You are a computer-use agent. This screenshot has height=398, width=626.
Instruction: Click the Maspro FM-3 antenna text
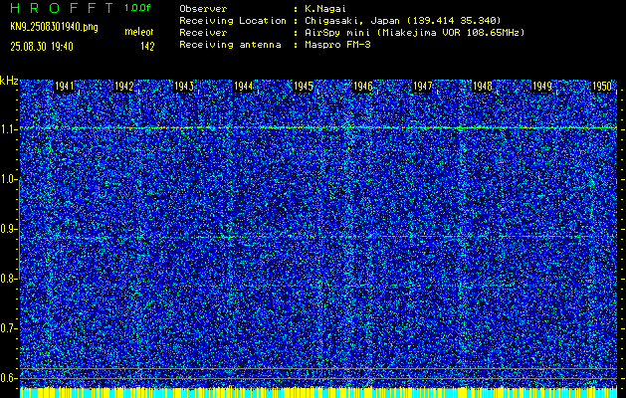click(337, 45)
